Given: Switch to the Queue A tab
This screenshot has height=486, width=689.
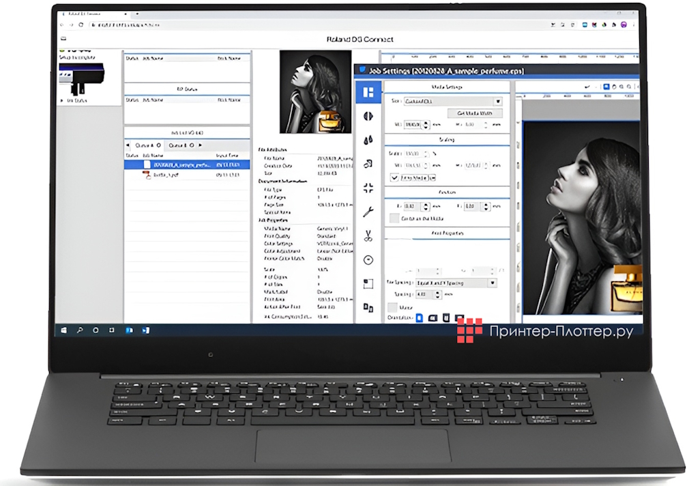Looking at the screenshot, I should (x=147, y=145).
